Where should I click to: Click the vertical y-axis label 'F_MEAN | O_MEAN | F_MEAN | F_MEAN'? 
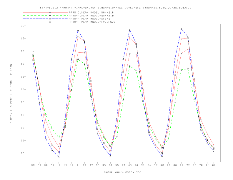click(x=11, y=94)
